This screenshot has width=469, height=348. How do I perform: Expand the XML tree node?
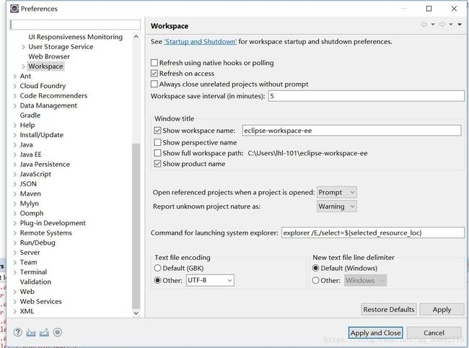point(15,311)
